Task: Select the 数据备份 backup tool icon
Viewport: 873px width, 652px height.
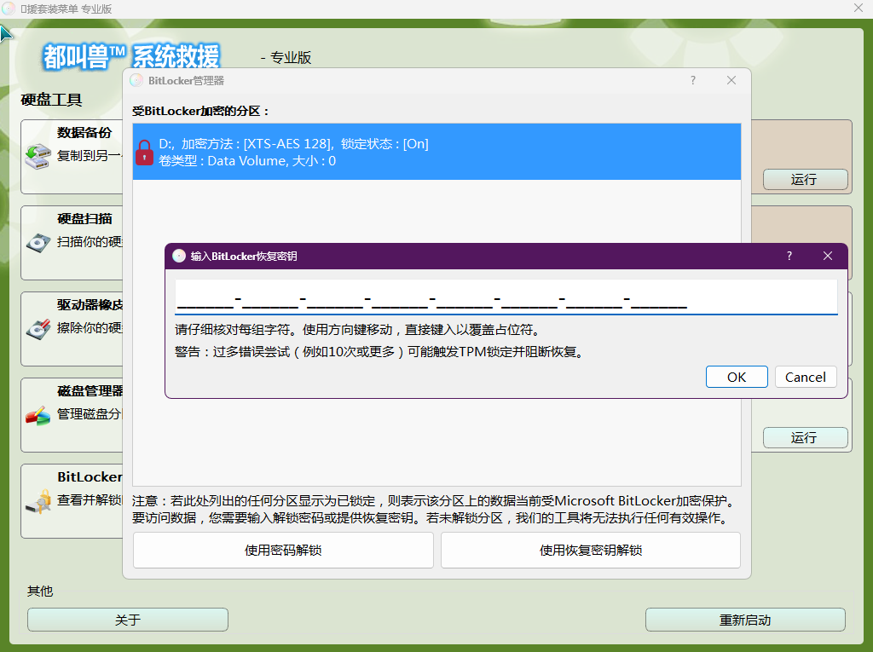Action: click(x=40, y=154)
